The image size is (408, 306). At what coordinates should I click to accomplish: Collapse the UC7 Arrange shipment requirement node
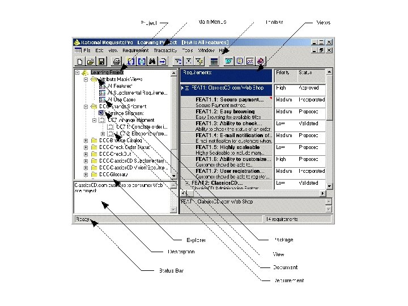(x=95, y=120)
